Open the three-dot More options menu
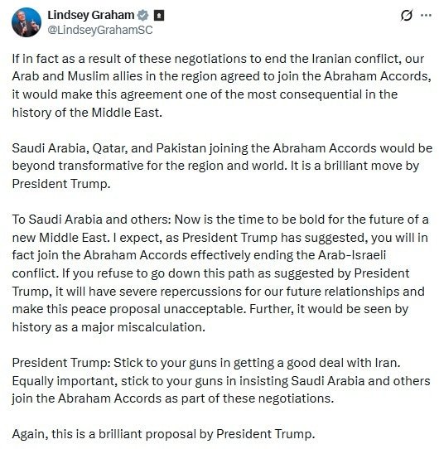Image resolution: width=439 pixels, height=449 pixels. click(426, 16)
